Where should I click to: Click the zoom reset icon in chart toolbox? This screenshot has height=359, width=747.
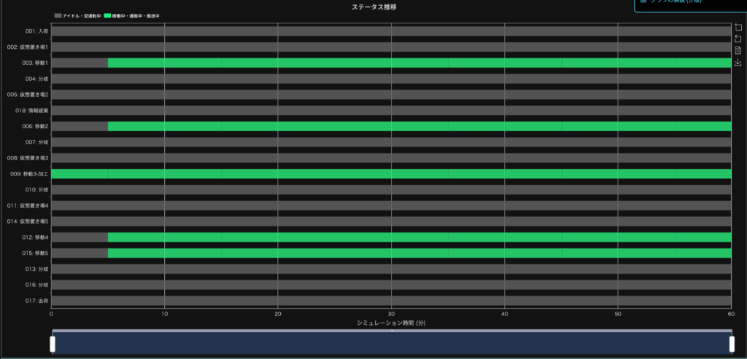(738, 39)
